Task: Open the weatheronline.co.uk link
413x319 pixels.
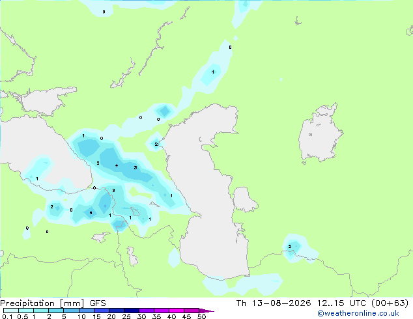Action: pyautogui.click(x=358, y=313)
